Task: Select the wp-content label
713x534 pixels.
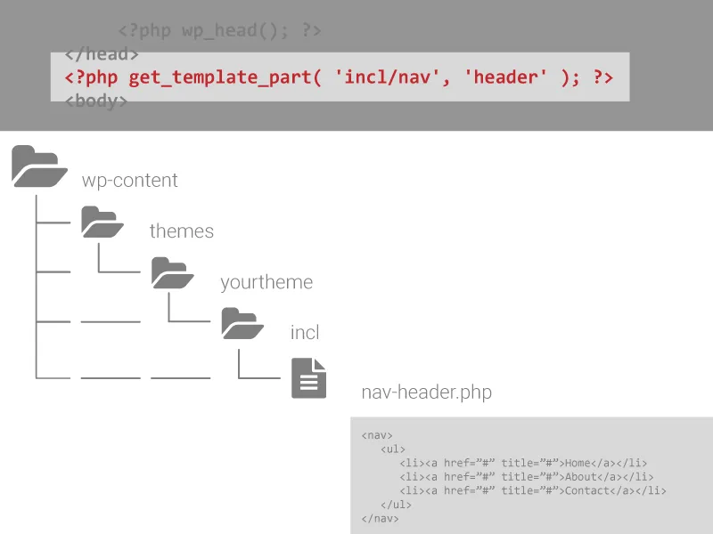Action: 129,181
